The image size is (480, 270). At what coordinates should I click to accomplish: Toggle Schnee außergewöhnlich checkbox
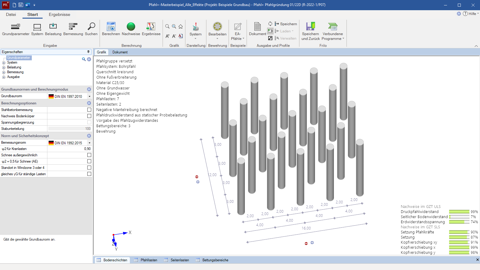point(89,155)
